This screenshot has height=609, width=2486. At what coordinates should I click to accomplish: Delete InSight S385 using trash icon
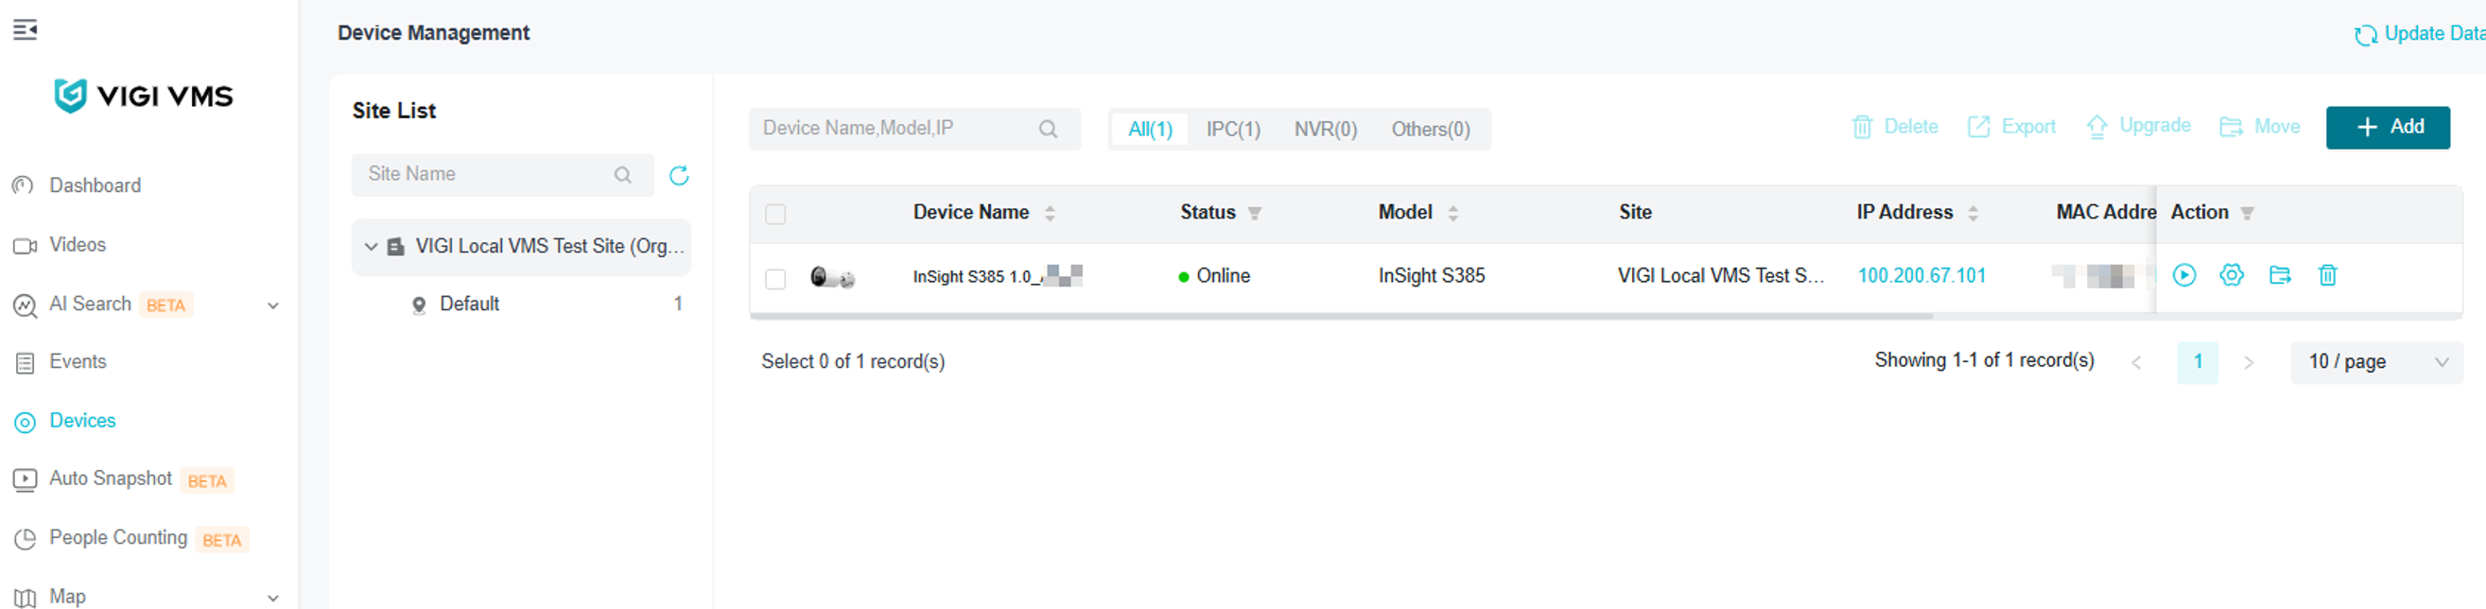click(x=2327, y=276)
